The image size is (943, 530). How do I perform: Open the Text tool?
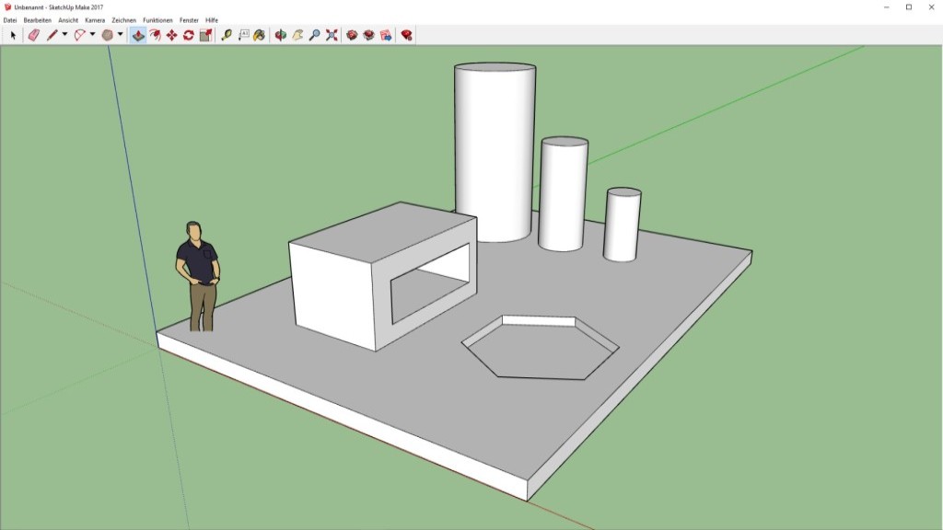pos(244,34)
